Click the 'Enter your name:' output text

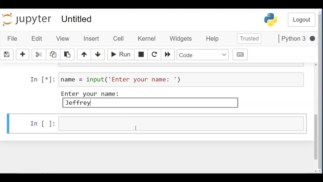tap(90, 94)
